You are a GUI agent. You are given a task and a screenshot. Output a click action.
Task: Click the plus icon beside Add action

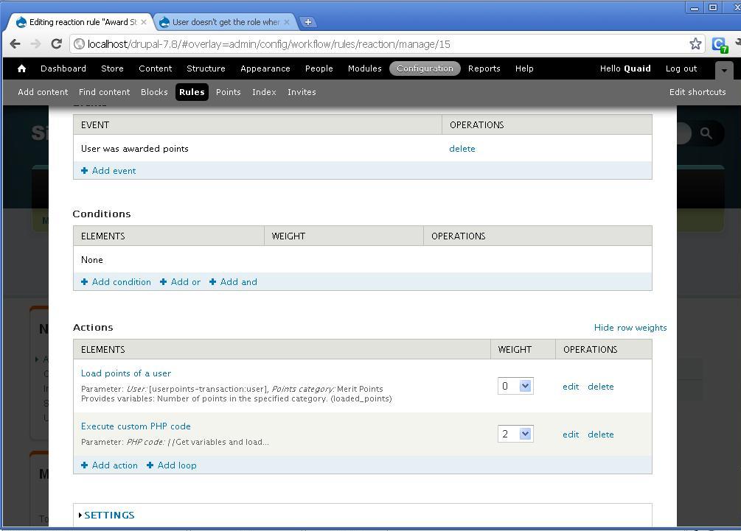click(x=85, y=465)
